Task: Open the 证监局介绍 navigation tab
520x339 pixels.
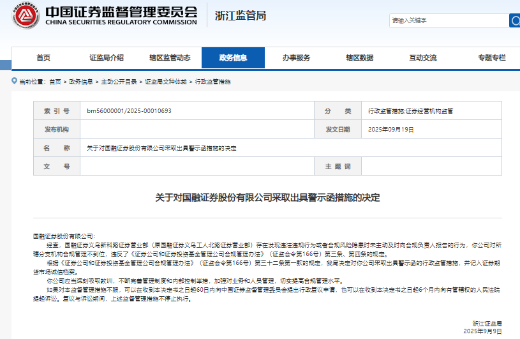Action: [x=107, y=57]
